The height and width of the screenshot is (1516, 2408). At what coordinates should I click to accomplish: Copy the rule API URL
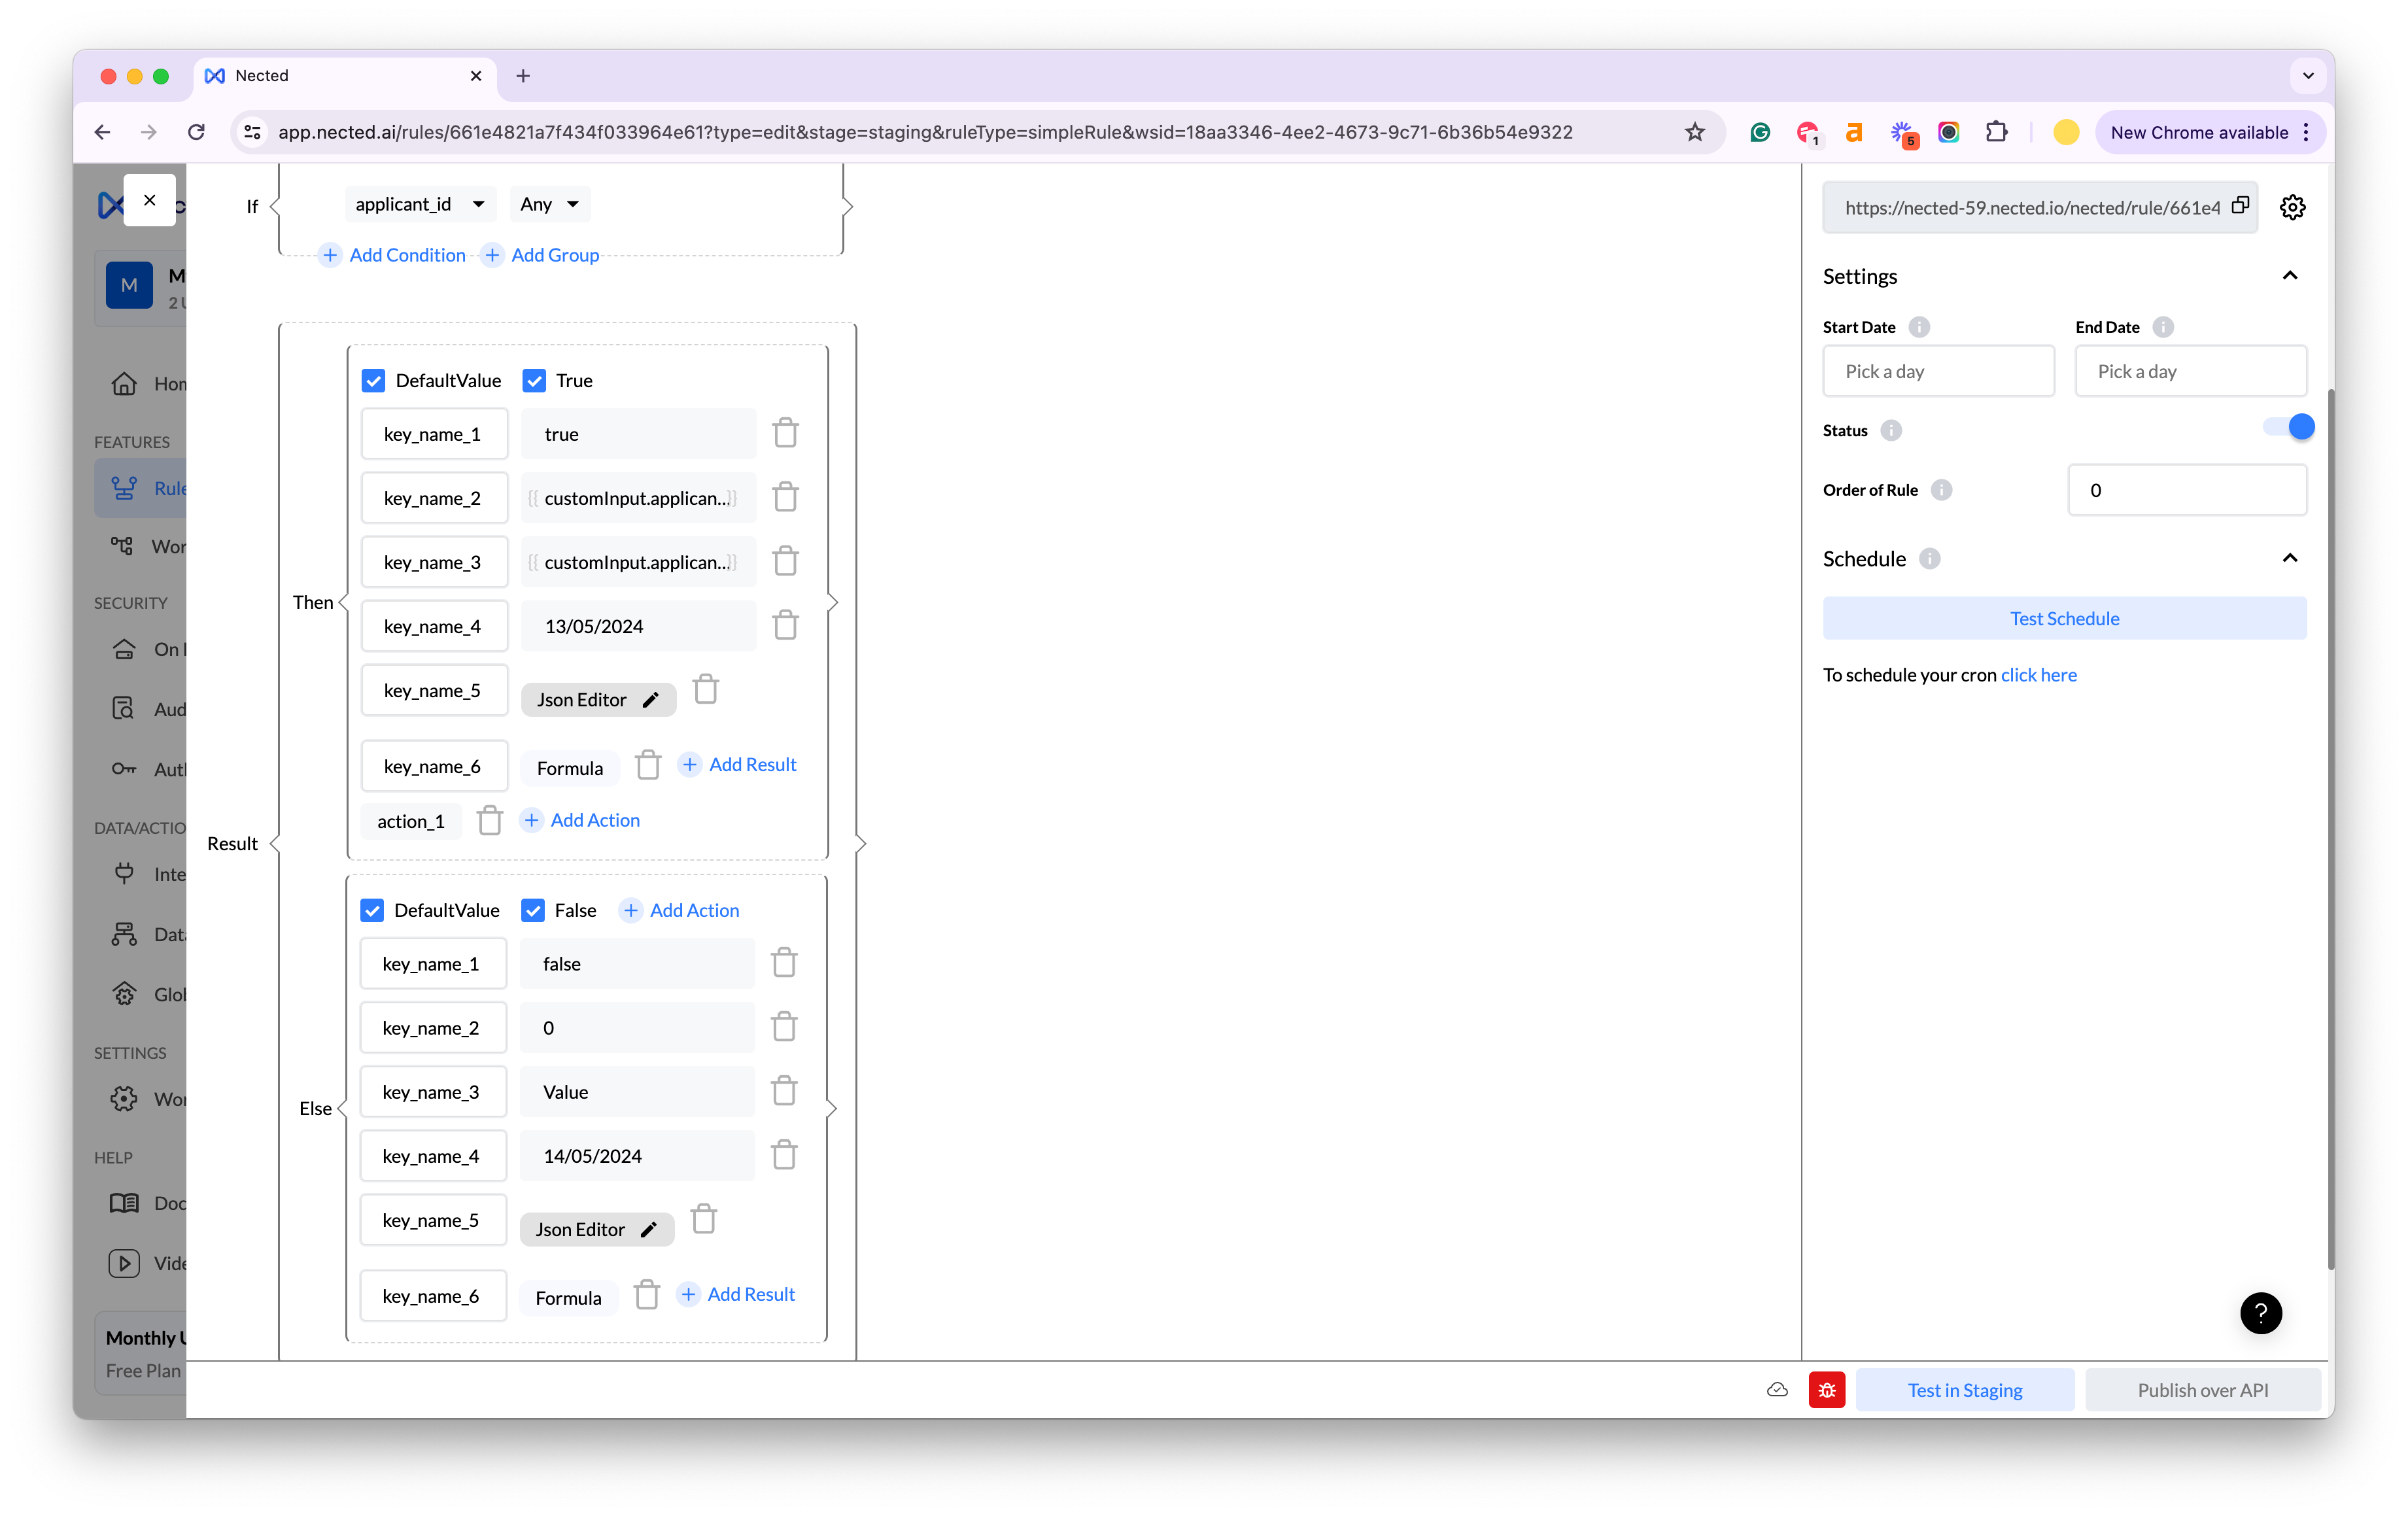tap(2240, 206)
